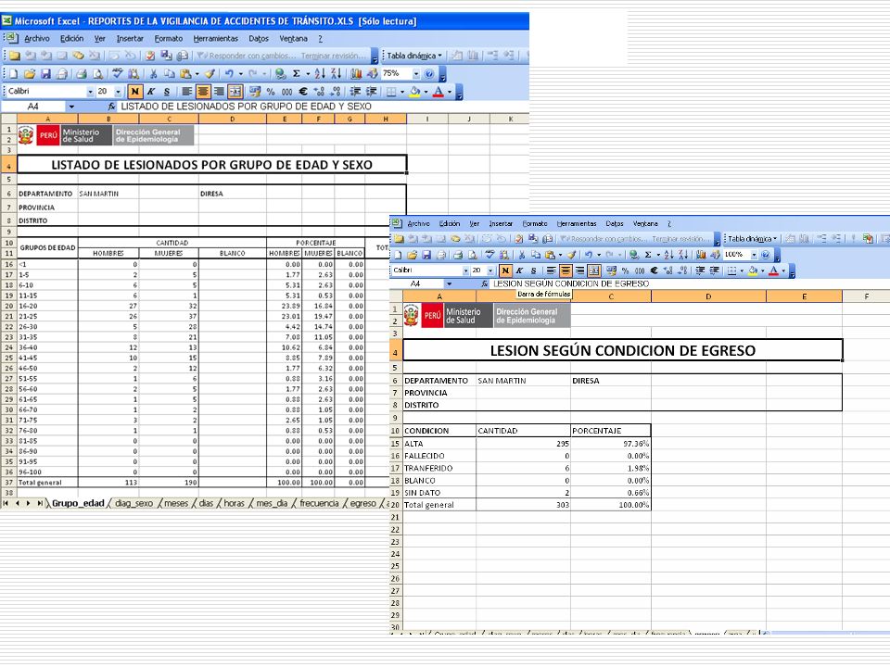
Task: Click the Format Painter brush in the back Excel window
Action: pyautogui.click(x=210, y=74)
